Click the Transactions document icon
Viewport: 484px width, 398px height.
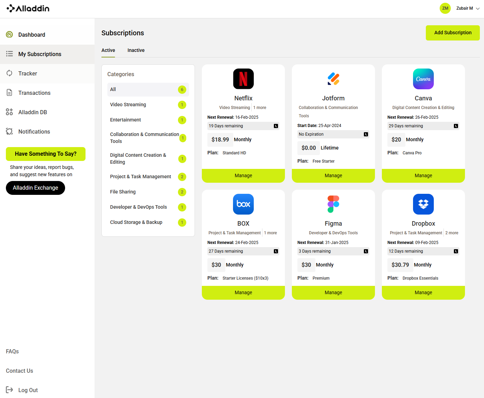[9, 93]
